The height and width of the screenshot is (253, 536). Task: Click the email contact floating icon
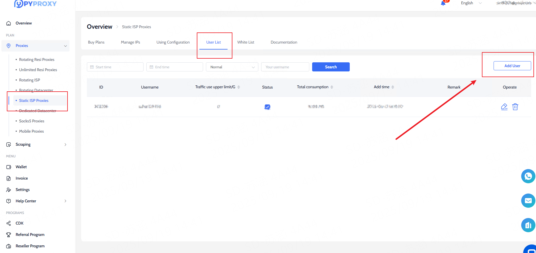click(x=528, y=201)
